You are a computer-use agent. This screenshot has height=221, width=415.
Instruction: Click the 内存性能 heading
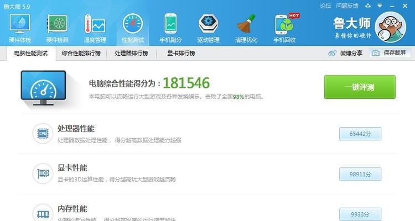[x=72, y=209]
